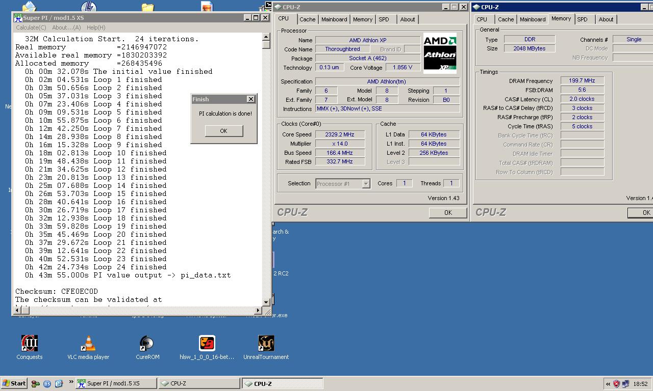Select the active CPU-Z taskbar button
653x391 pixels.
pyautogui.click(x=282, y=383)
